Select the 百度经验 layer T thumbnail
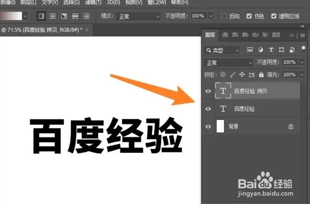This screenshot has width=310, height=204. pyautogui.click(x=223, y=109)
